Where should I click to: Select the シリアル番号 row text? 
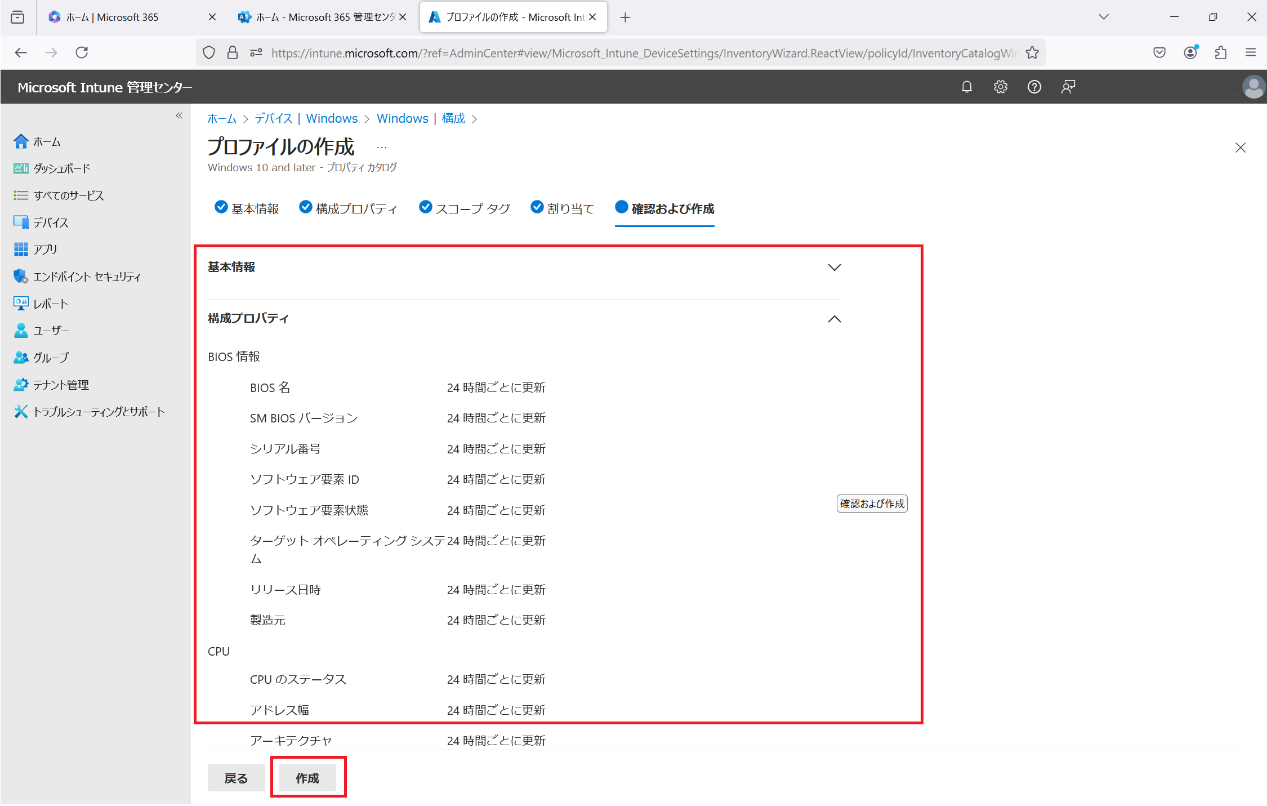click(x=285, y=449)
